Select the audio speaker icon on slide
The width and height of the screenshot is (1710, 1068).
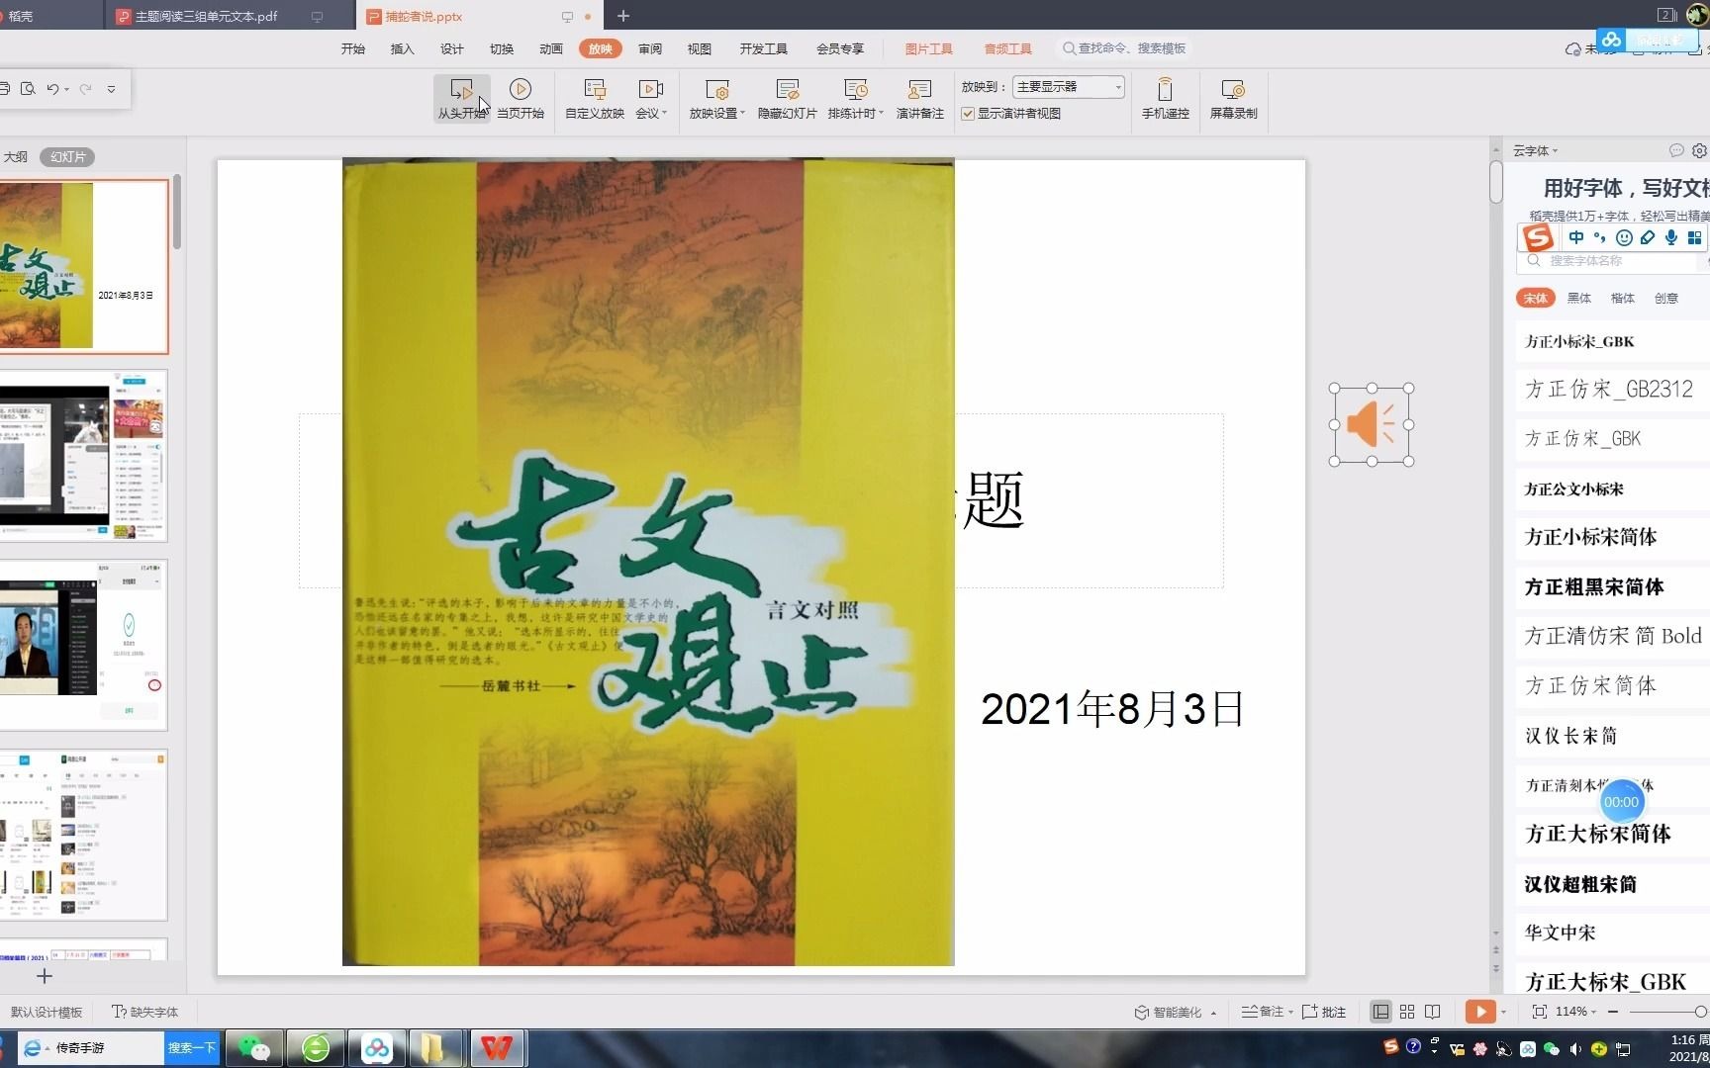click(x=1372, y=425)
